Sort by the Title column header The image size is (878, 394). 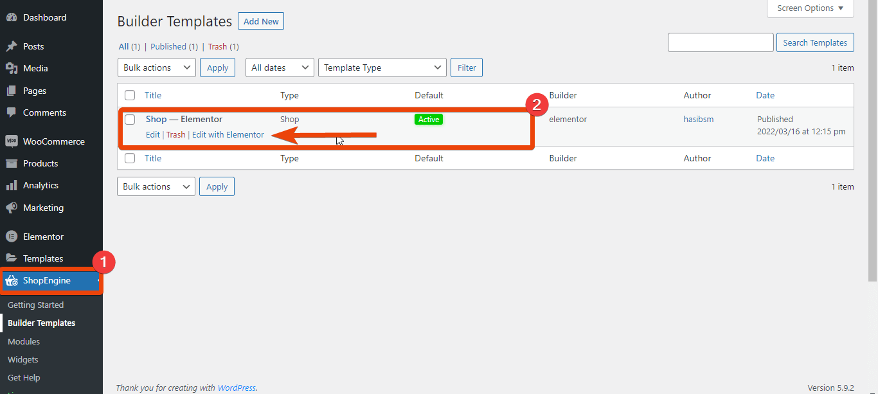(153, 95)
